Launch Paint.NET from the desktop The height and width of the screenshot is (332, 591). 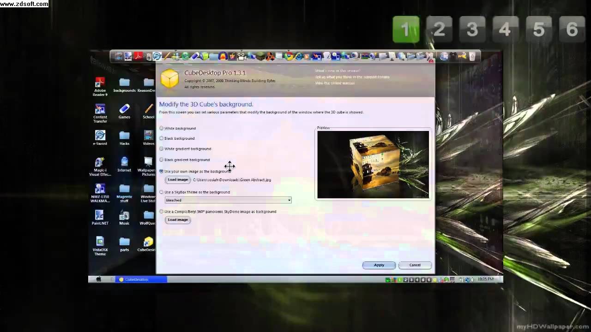tap(100, 218)
